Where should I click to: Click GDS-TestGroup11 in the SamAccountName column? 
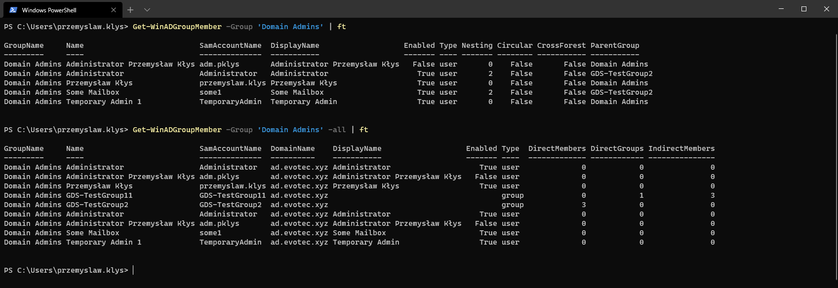coord(233,195)
